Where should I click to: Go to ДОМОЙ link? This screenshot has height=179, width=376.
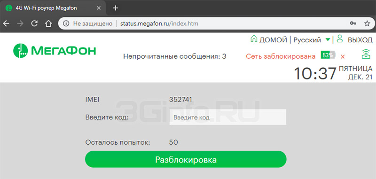273,40
